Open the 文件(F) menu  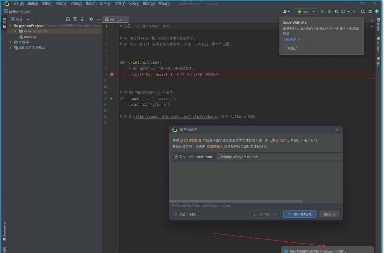(19, 4)
